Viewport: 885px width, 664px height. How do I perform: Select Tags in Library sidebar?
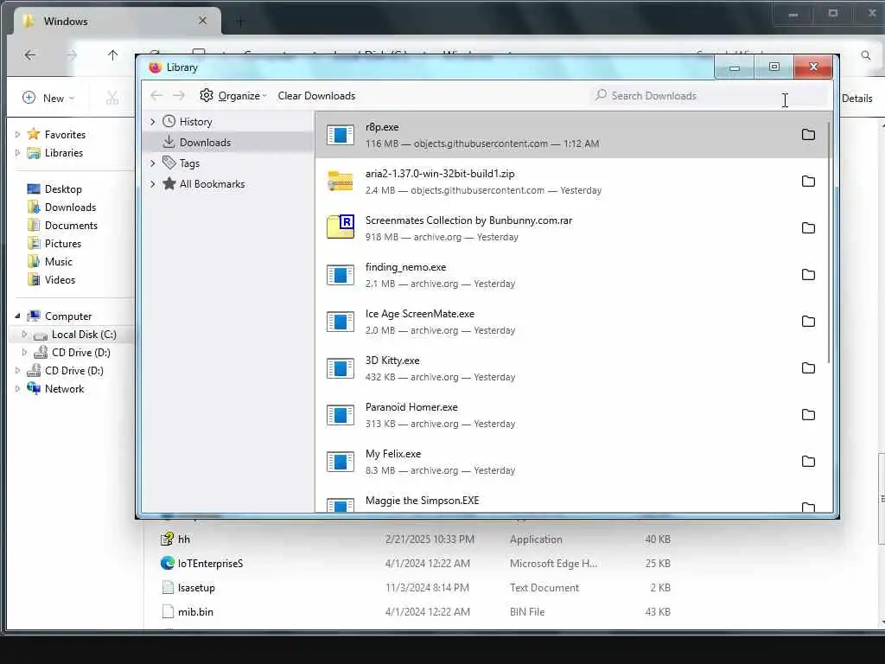pos(228,163)
